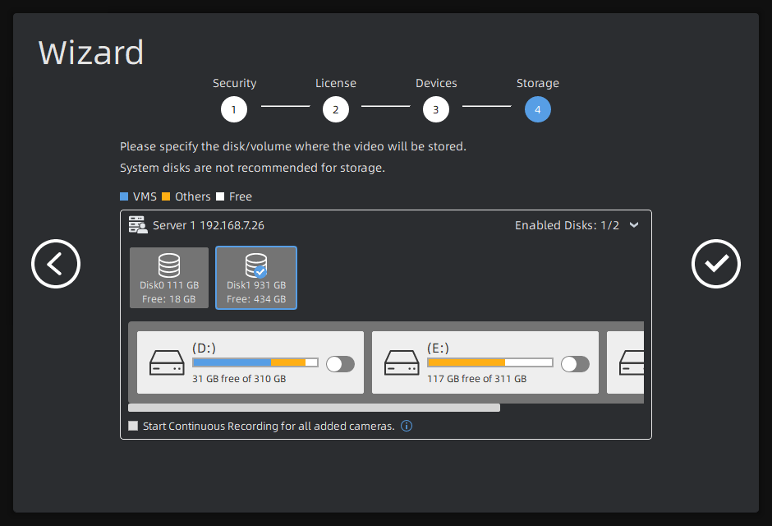
Task: Select step 4 Storage circle
Action: coord(538,109)
